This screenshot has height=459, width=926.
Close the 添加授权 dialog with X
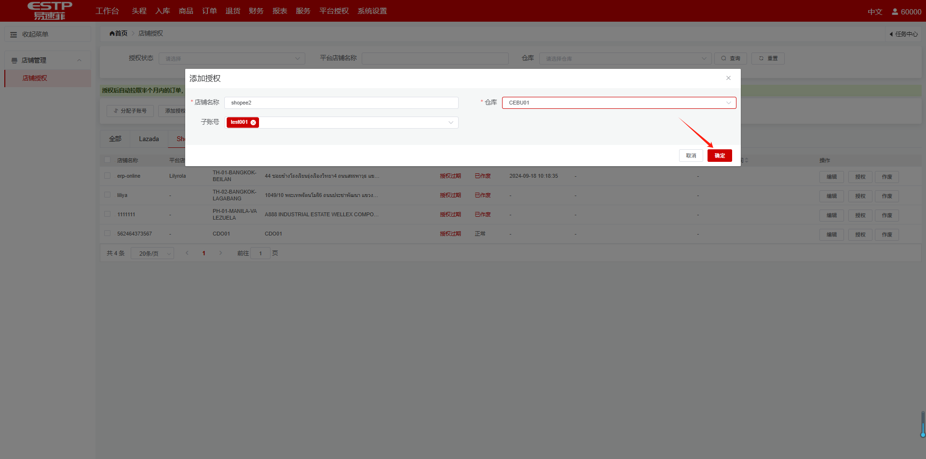(x=728, y=78)
